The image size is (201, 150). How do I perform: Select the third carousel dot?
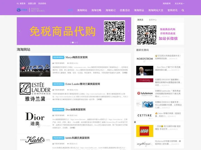click(x=75, y=42)
